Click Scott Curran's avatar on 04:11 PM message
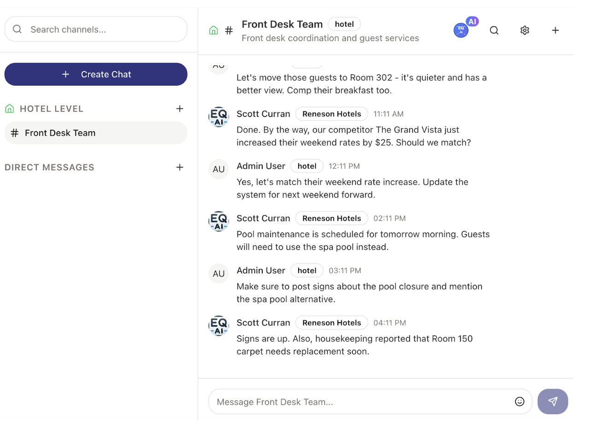This screenshot has height=428, width=590. pos(218,326)
